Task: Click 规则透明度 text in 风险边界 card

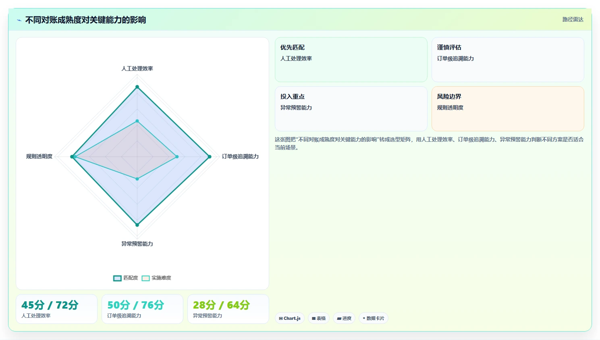Action: click(x=450, y=108)
